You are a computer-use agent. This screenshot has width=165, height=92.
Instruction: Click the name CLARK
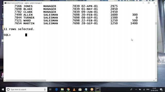(28, 12)
